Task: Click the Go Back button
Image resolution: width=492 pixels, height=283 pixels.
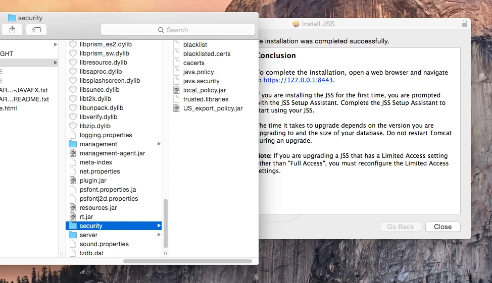Action: tap(401, 227)
